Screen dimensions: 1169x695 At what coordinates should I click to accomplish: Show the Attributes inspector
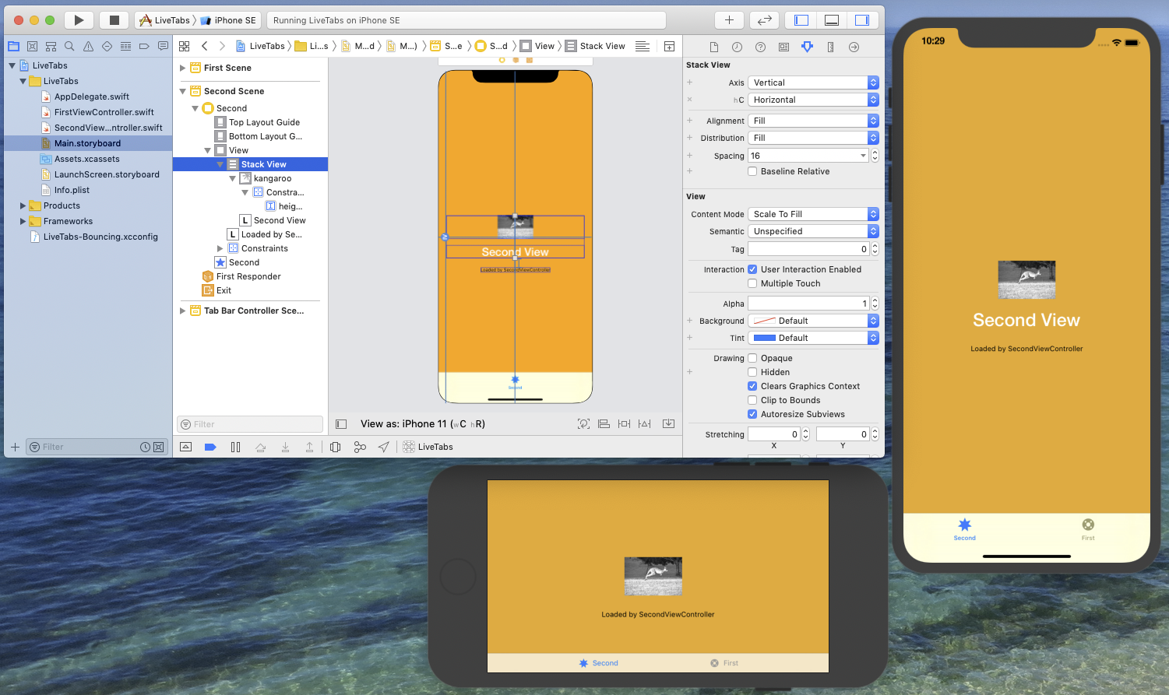tap(807, 47)
